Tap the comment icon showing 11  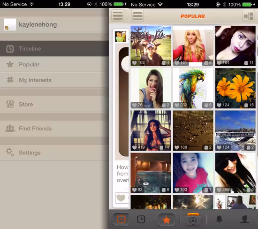tap(246, 63)
